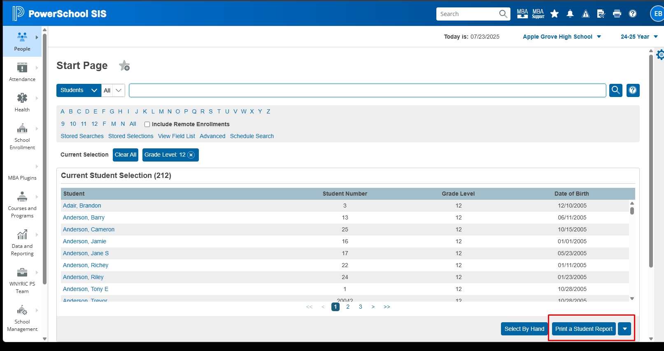664x351 pixels.
Task: Add Start Page to favorites
Action: pos(124,66)
